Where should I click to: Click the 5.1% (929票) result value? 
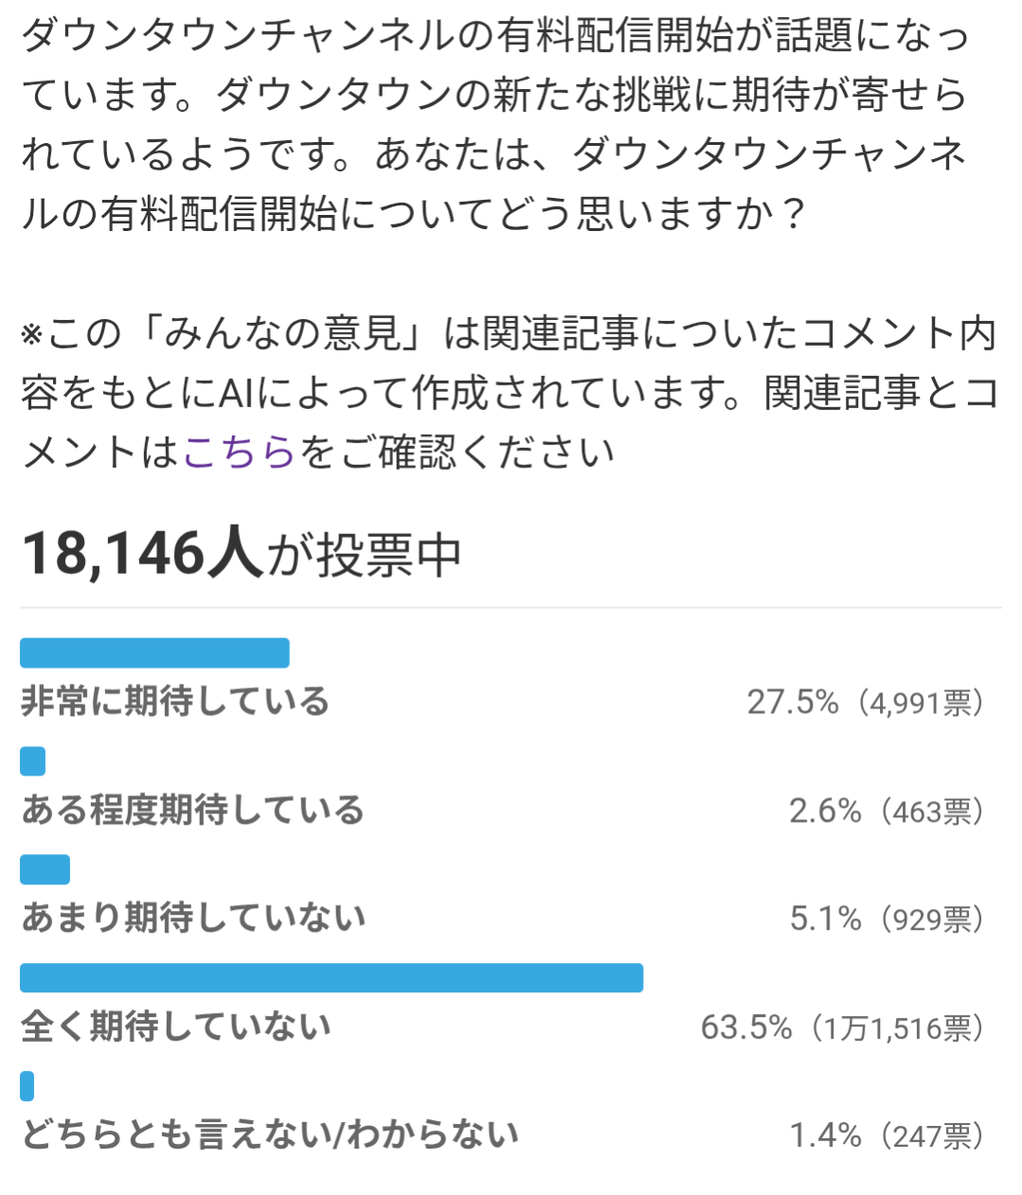click(x=887, y=919)
